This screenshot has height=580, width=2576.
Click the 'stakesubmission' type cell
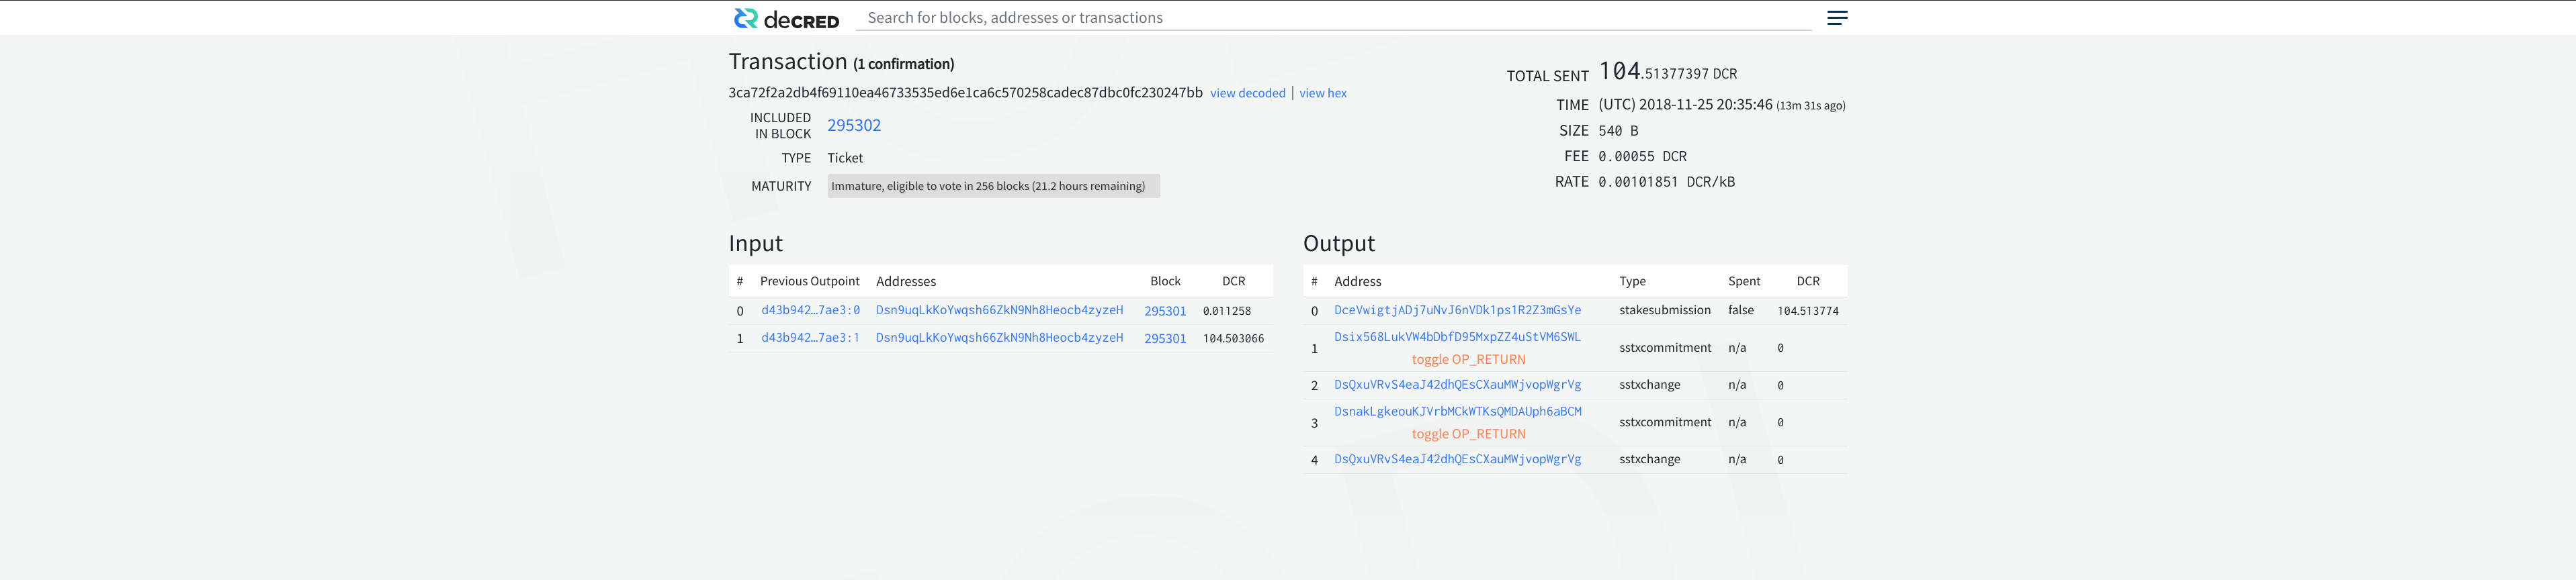tap(1664, 310)
